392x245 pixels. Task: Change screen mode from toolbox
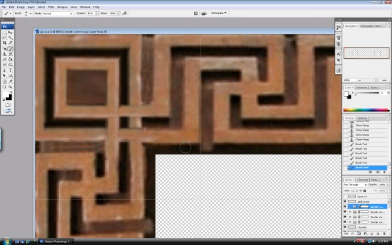tap(8, 111)
